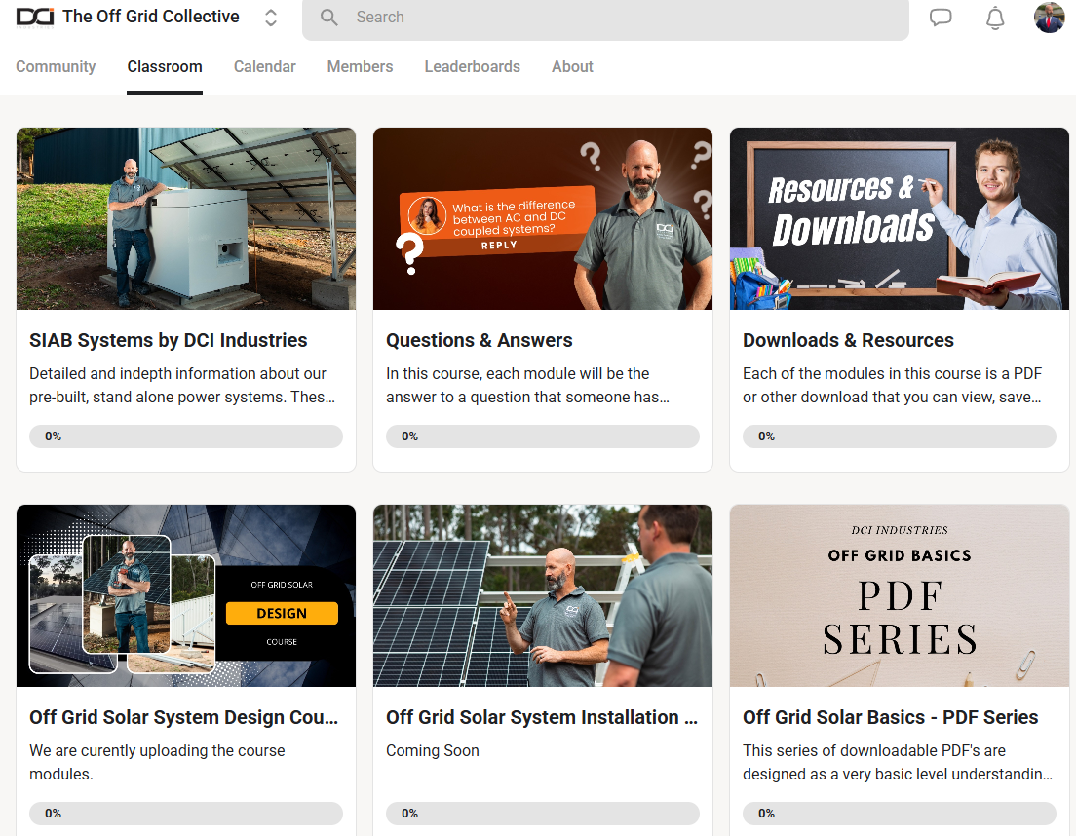
Task: Click the progress bar on the SIAB Systems course
Action: coord(185,436)
